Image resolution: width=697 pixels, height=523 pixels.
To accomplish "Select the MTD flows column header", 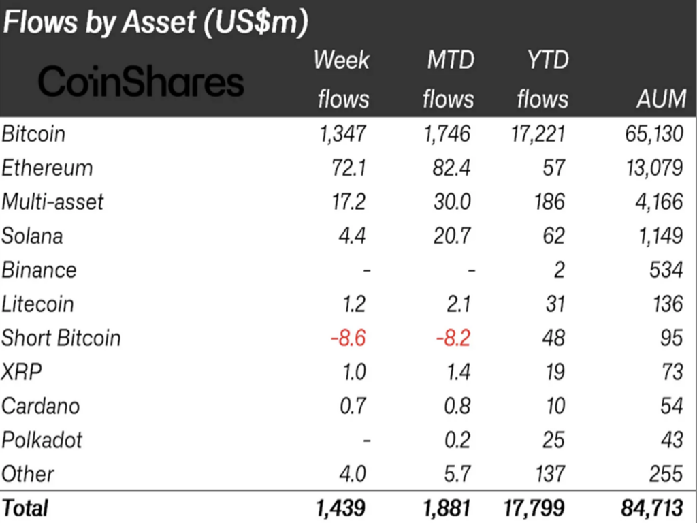I will [x=447, y=80].
